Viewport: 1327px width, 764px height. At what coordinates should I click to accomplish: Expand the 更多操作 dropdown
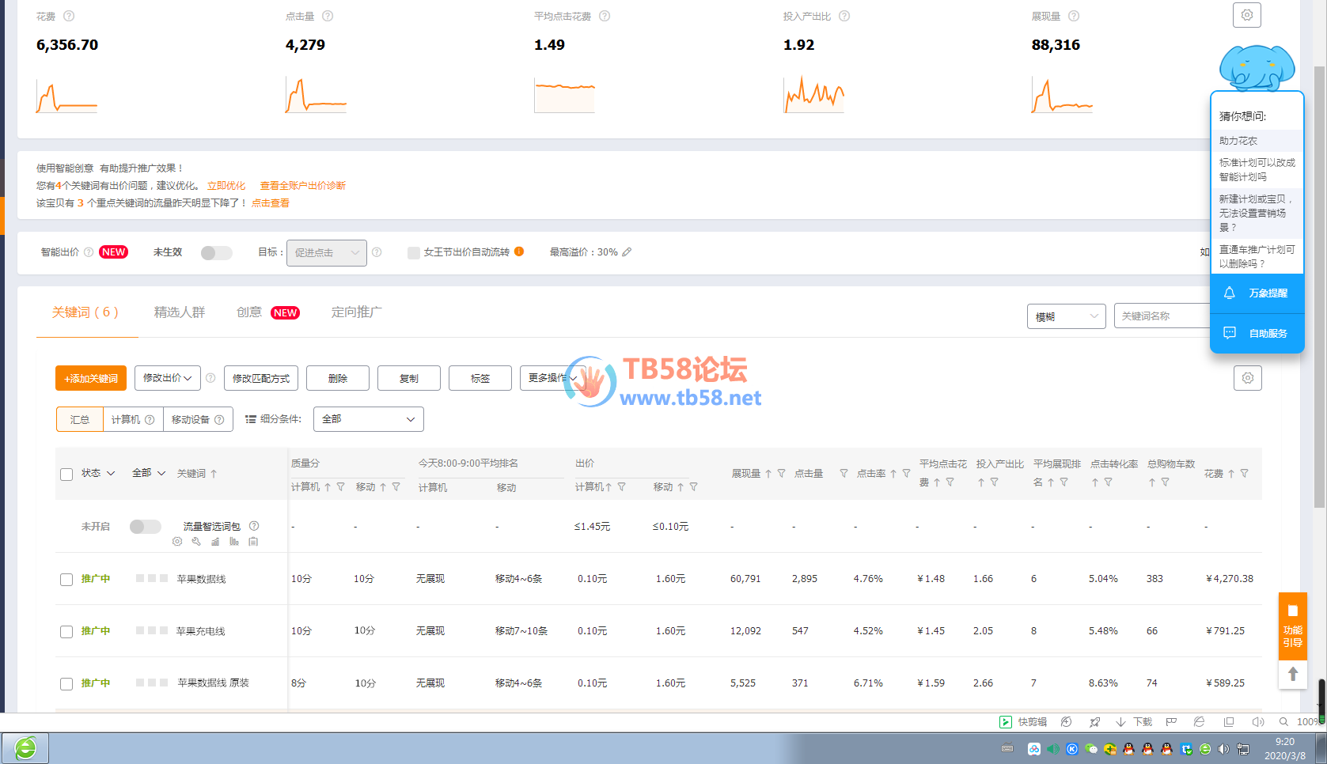(x=552, y=378)
